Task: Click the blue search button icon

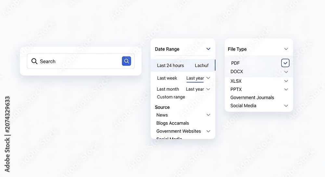Action: pyautogui.click(x=126, y=61)
